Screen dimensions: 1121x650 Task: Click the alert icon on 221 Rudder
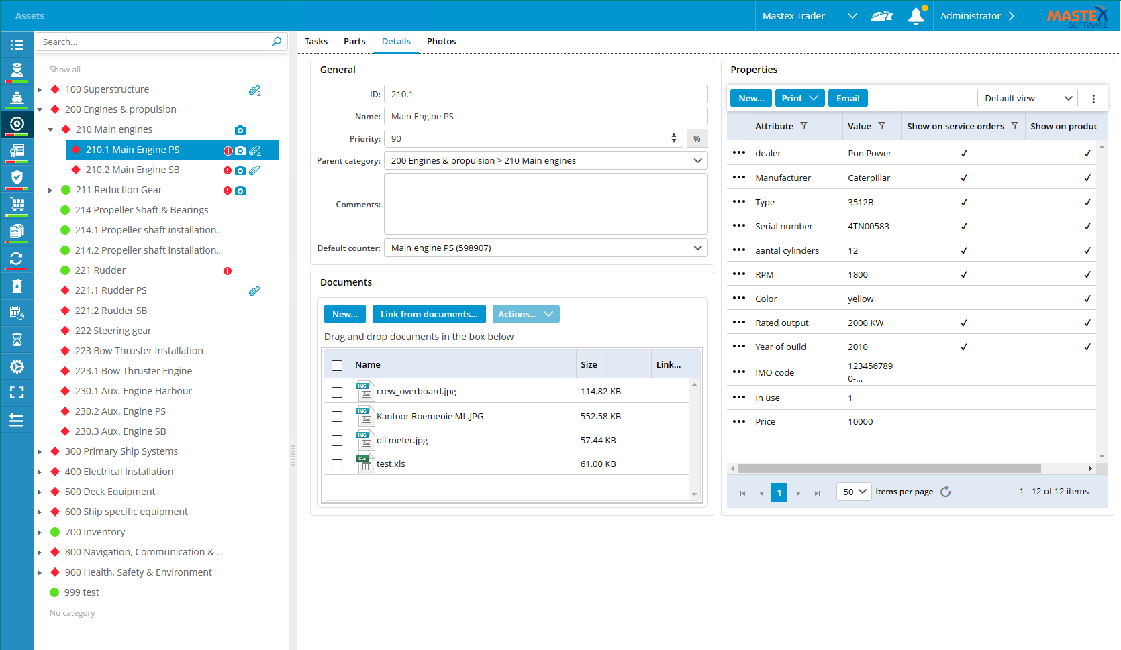tap(228, 271)
